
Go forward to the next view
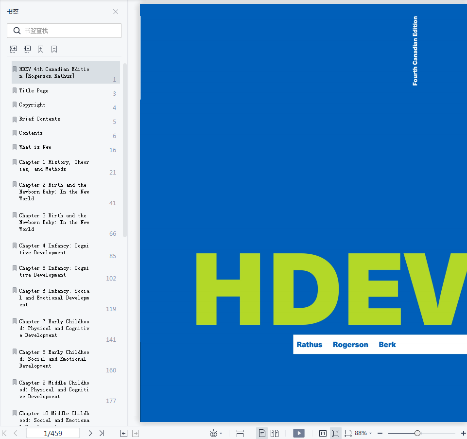pyautogui.click(x=136, y=433)
